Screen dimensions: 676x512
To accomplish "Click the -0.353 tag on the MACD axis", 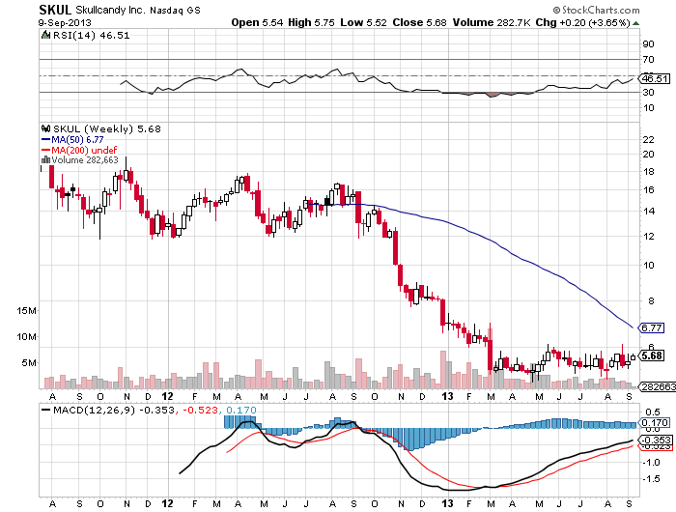I will [655, 440].
